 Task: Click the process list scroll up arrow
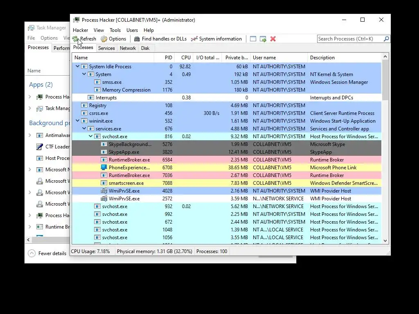[x=385, y=56]
